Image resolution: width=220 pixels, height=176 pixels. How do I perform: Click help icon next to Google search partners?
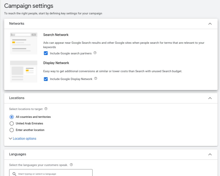tap(95, 53)
